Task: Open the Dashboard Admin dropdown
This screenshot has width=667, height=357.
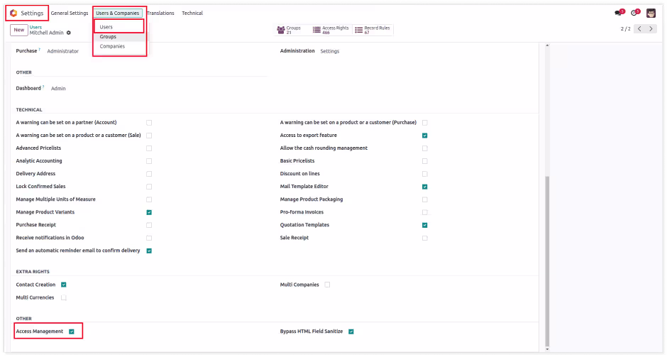Action: coord(58,89)
